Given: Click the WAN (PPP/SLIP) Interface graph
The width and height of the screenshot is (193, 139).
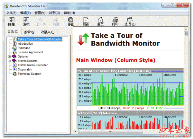Looking at the screenshot, I should (x=130, y=120).
